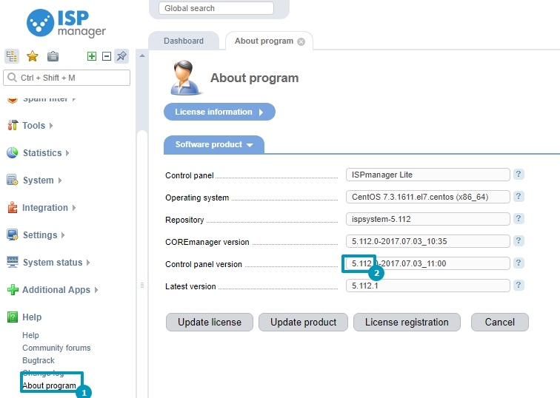Viewport: 560px width, 398px height.
Task: Switch to the Dashboard tab
Action: pyautogui.click(x=184, y=41)
